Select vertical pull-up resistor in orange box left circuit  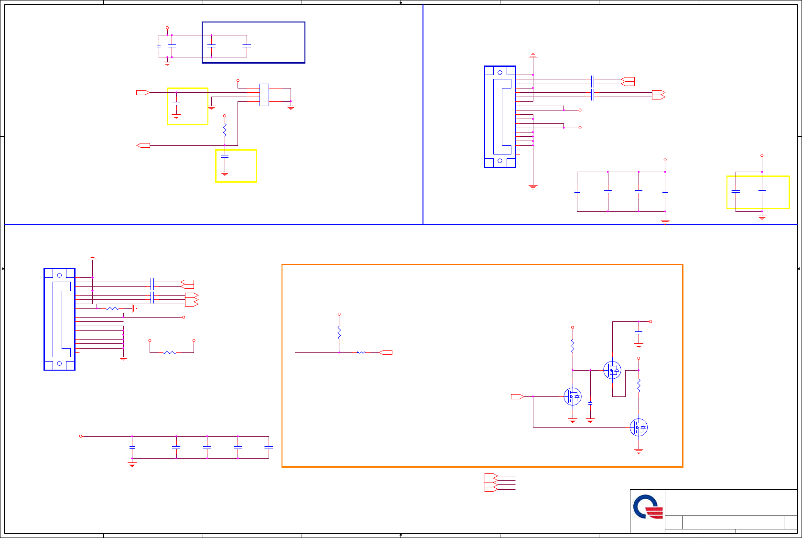339,333
